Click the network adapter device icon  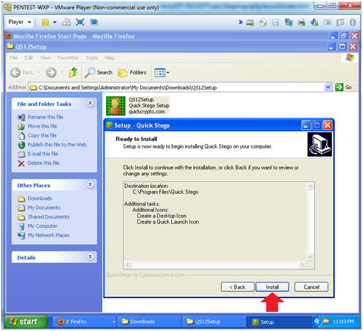tap(288, 23)
